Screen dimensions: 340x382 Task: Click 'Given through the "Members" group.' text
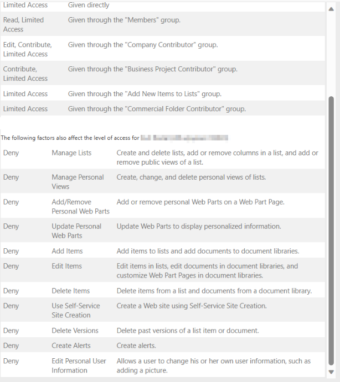[124, 20]
